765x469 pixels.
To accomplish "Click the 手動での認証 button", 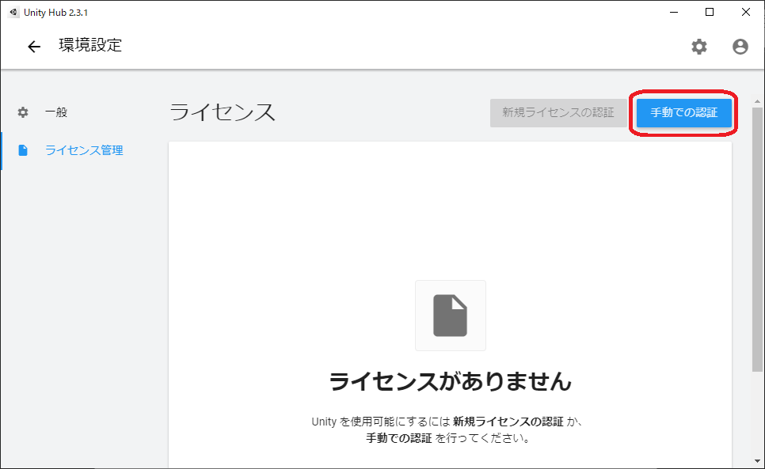I will pos(683,113).
